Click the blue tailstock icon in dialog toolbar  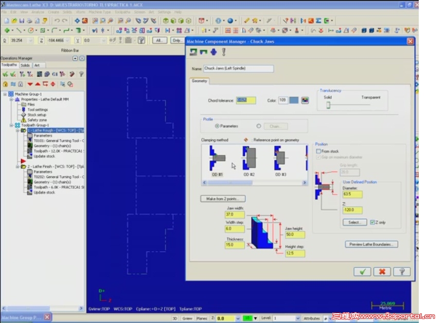213,52
